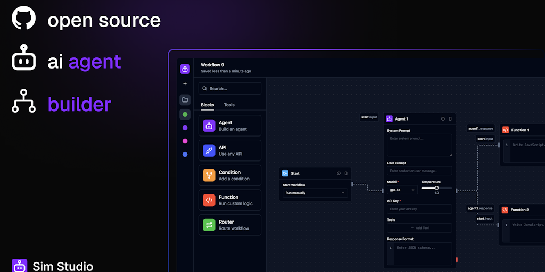Select the pink dot workflow in sidebar
This screenshot has width=545, height=272.
(185, 141)
